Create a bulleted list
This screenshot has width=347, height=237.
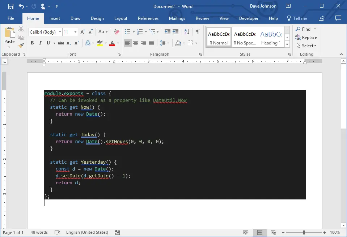[127, 32]
